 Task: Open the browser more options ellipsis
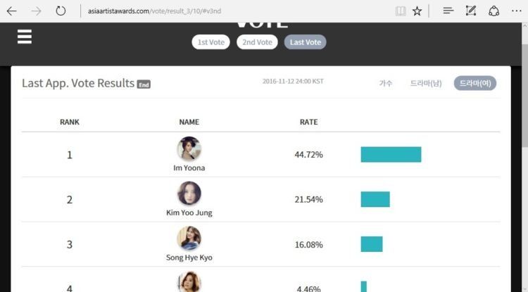pos(516,11)
